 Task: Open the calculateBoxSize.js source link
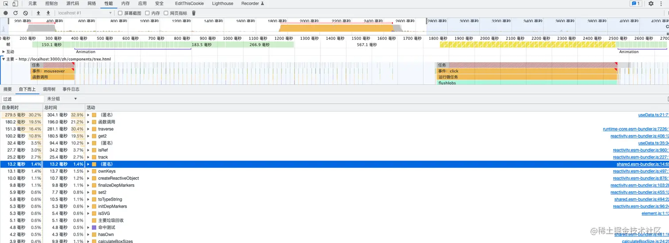[x=646, y=241]
